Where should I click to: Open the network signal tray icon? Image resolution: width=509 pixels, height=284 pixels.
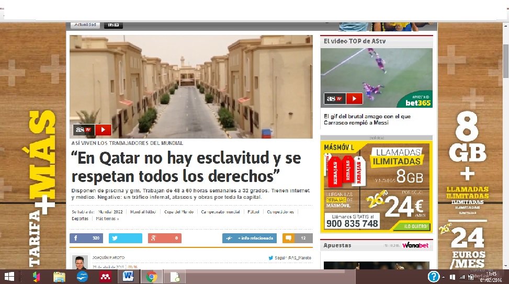pos(461,277)
